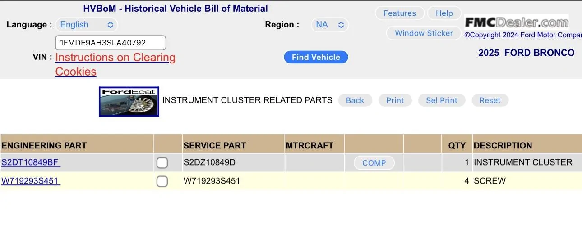This screenshot has width=582, height=242.
Task: Click the Features button
Action: pos(400,13)
